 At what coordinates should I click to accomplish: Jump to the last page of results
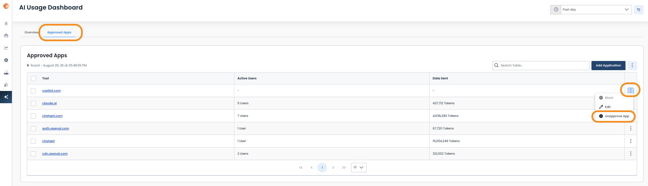coord(344,168)
